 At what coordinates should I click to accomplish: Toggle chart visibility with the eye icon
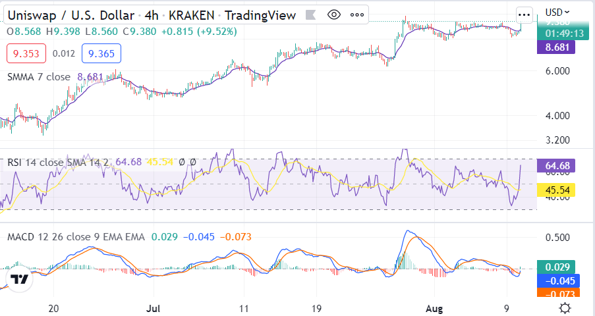pos(333,14)
